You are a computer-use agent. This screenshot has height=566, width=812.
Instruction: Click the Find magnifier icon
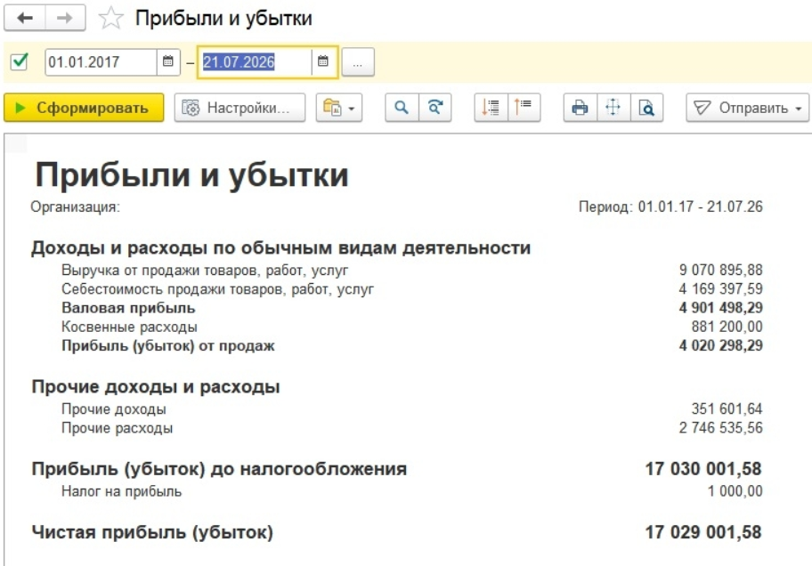click(x=402, y=108)
